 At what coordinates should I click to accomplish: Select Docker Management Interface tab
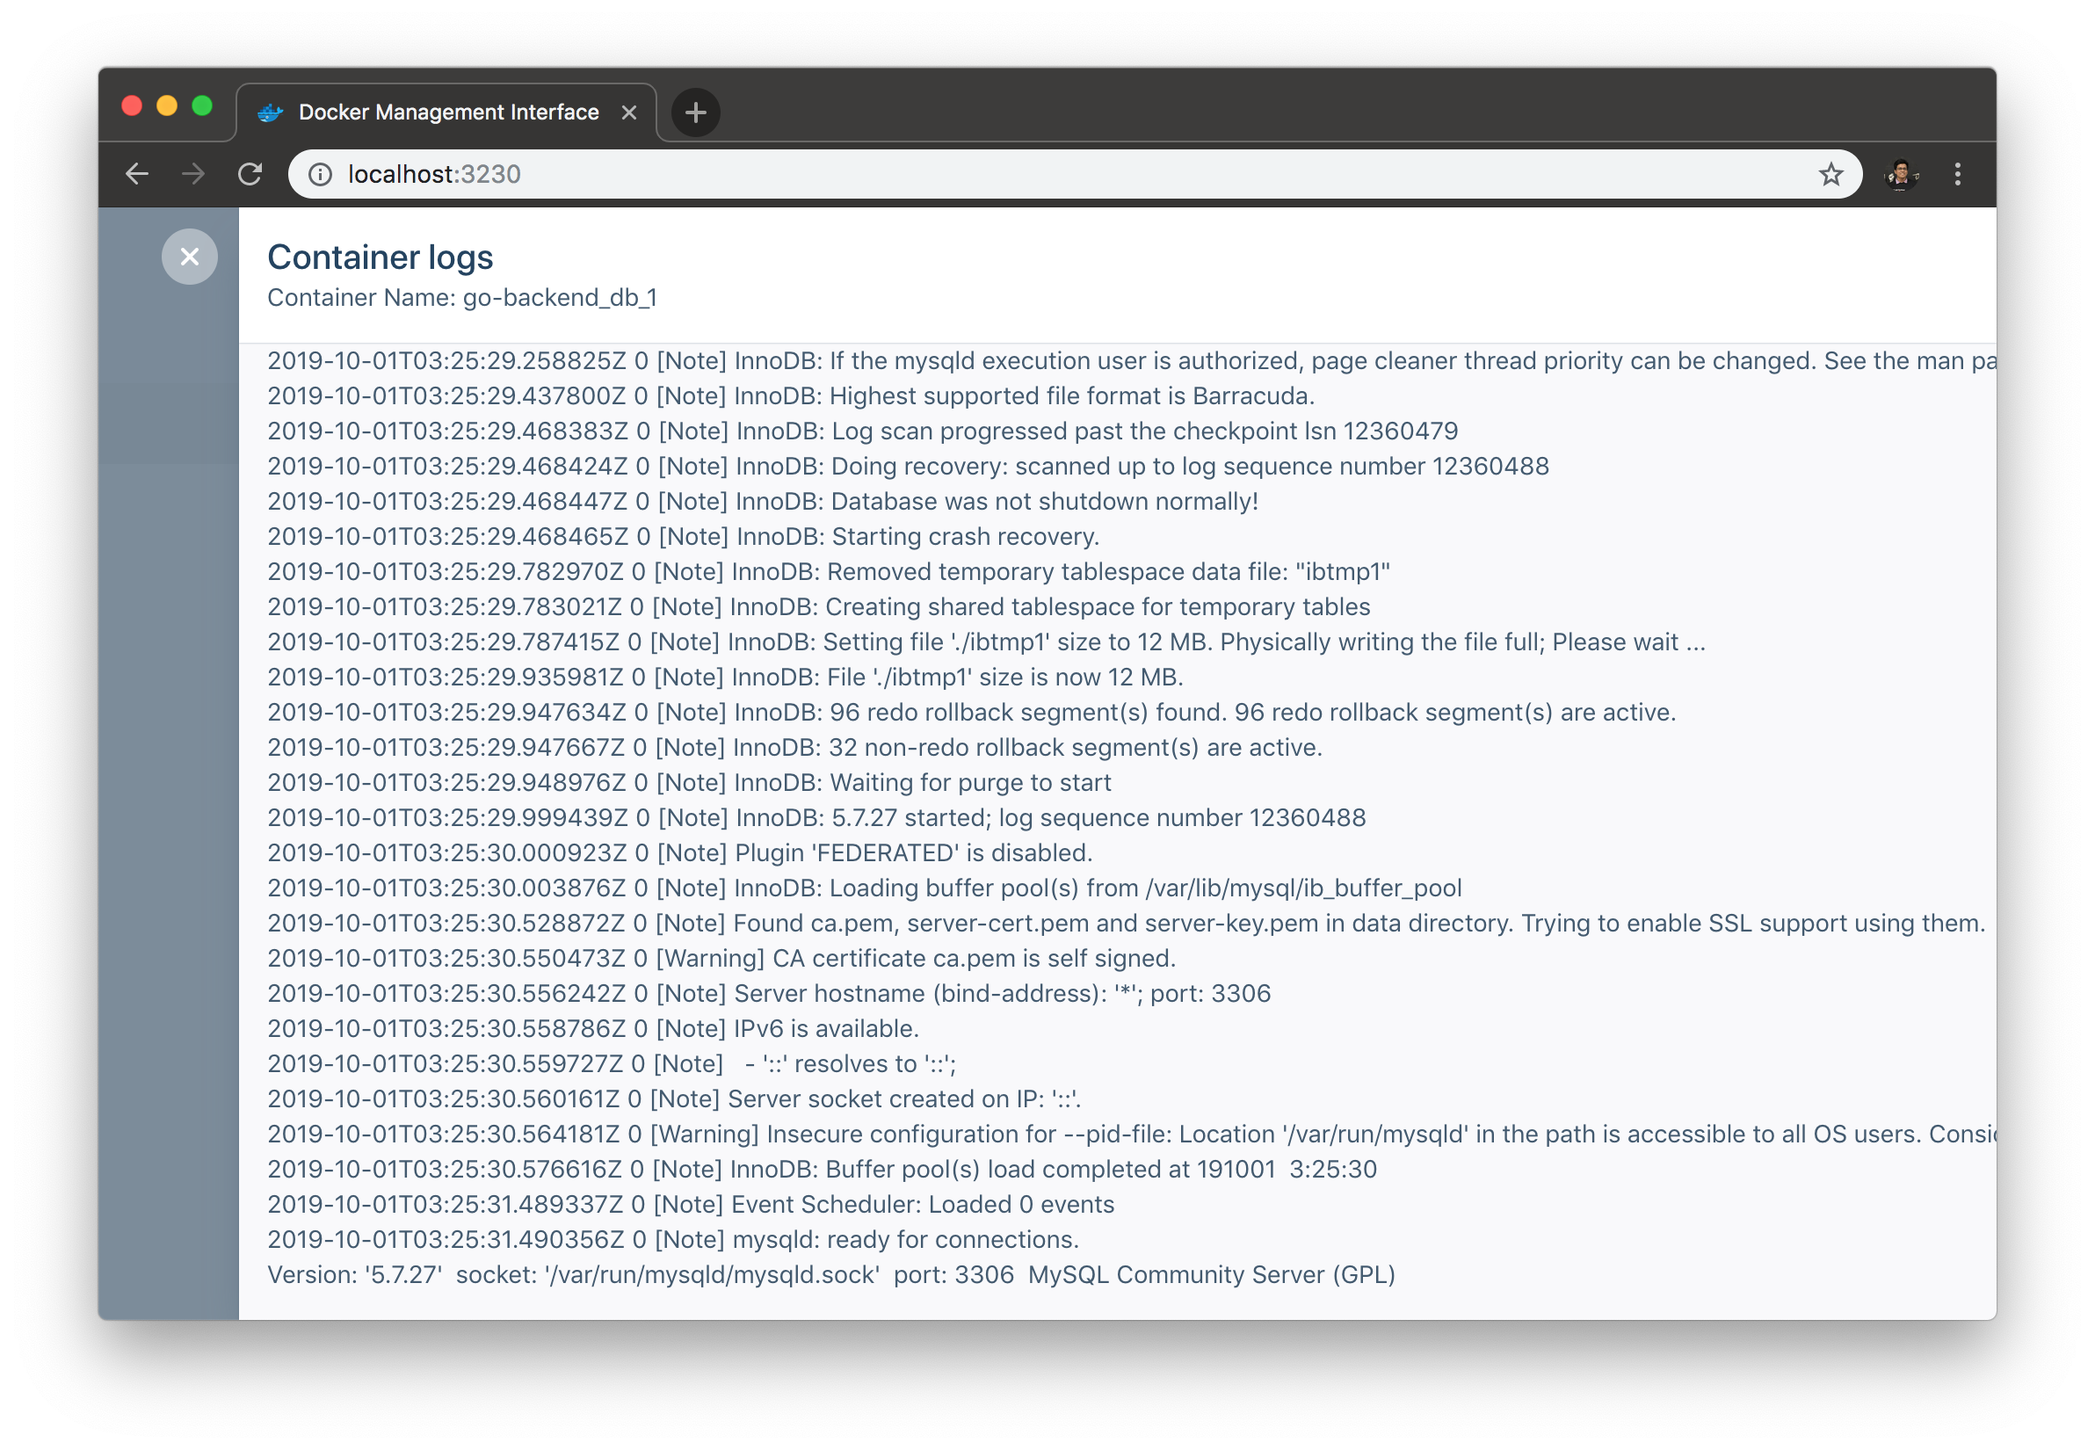[448, 112]
